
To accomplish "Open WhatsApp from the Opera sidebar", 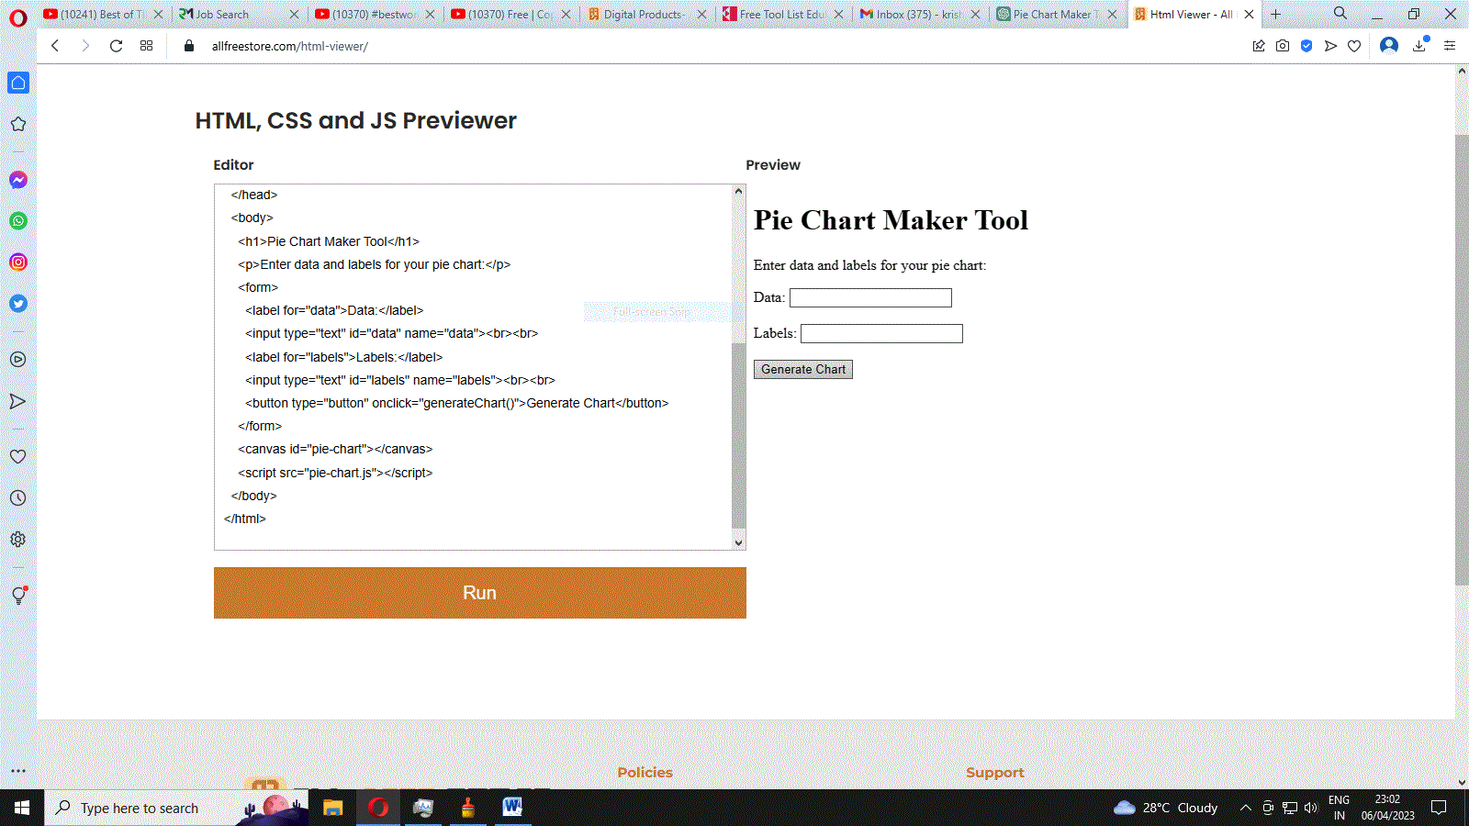I will pos(17,220).
